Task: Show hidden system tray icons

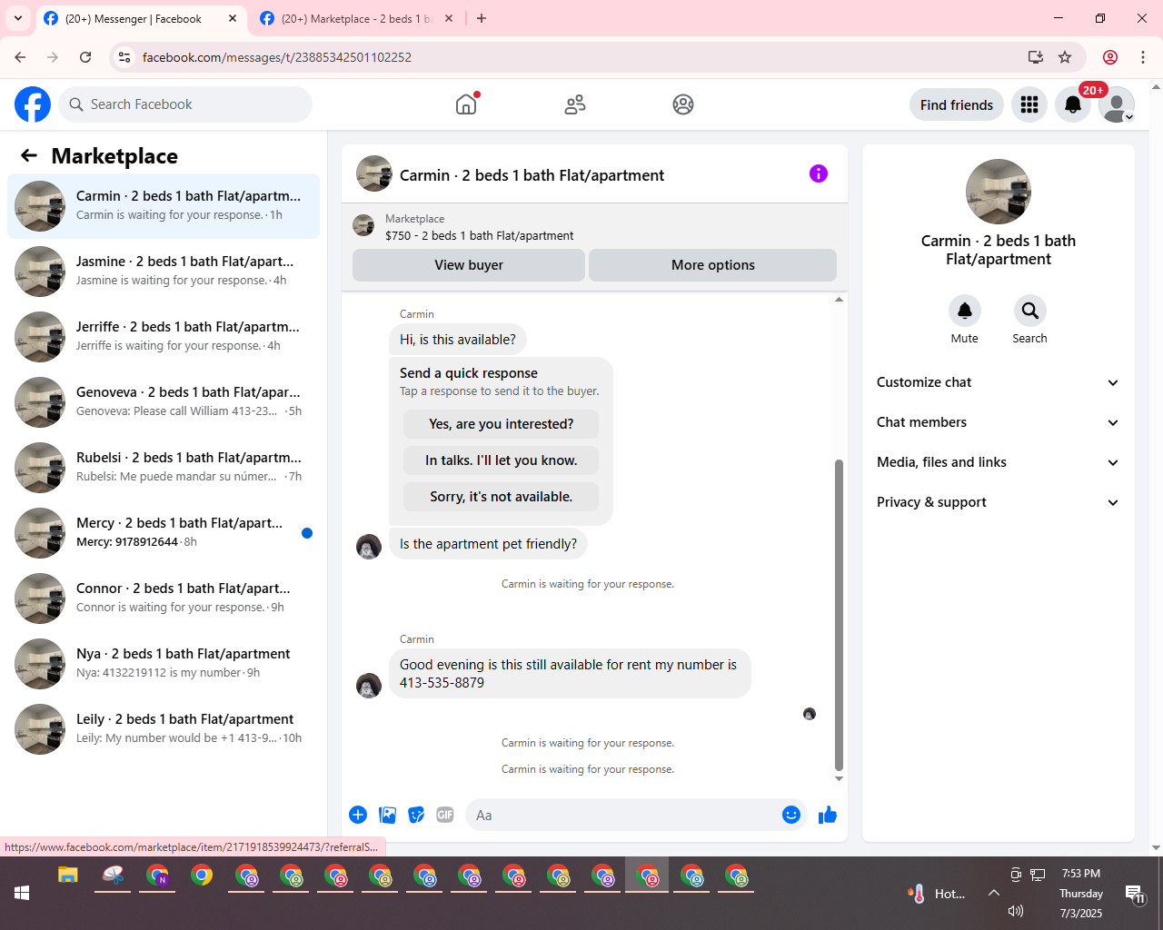Action: point(994,893)
